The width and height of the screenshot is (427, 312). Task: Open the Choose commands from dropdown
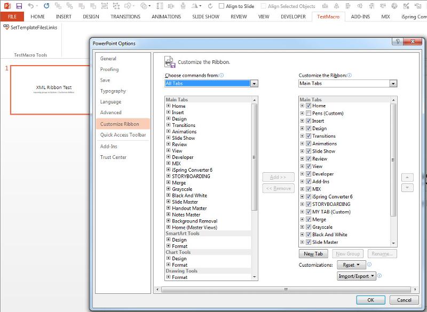point(253,83)
